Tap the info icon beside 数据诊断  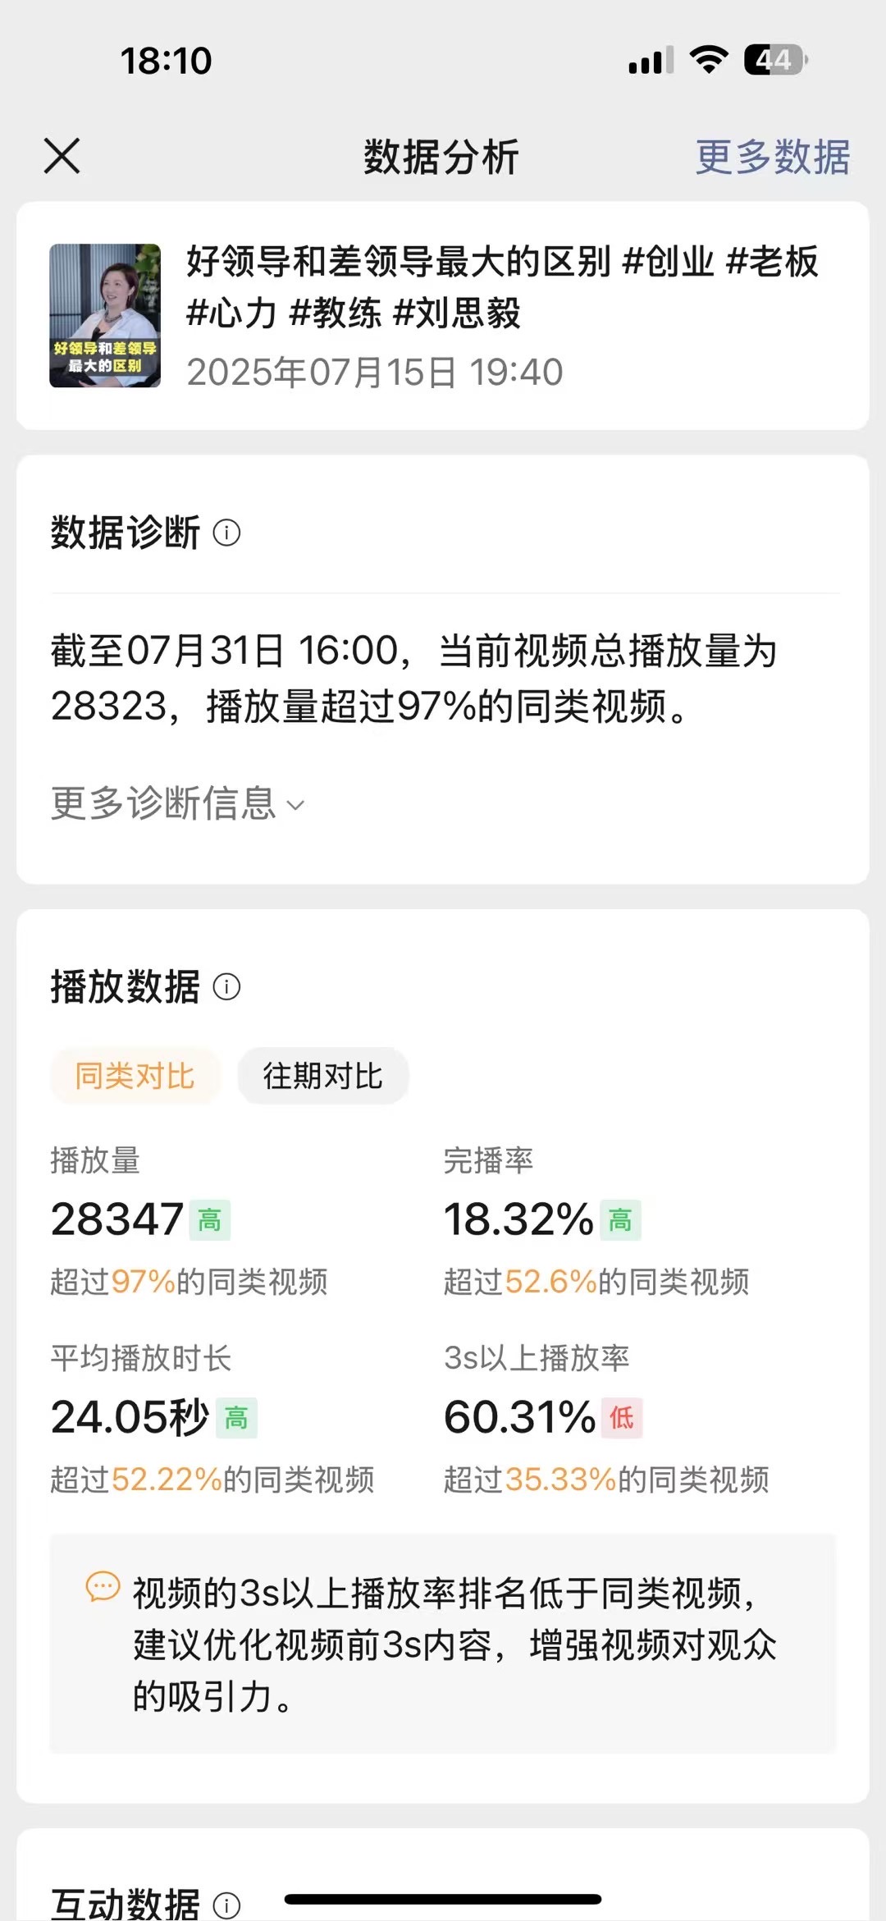coord(226,533)
